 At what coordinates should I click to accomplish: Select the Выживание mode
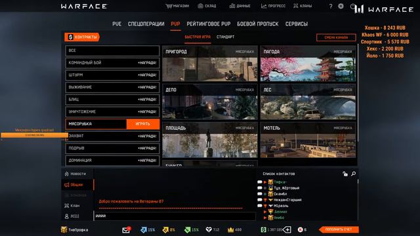(x=112, y=87)
